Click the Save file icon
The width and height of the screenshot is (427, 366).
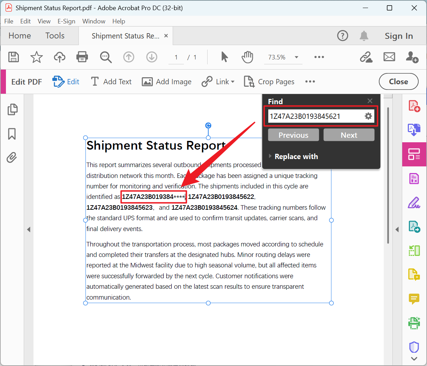coord(14,57)
